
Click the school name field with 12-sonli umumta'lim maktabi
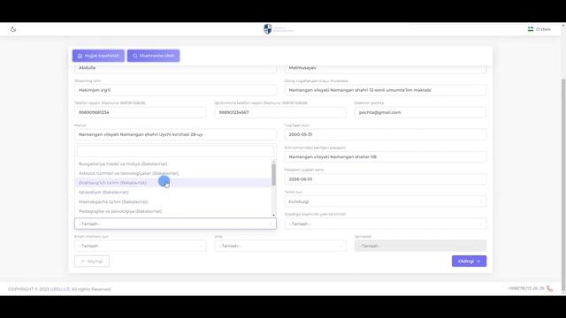coord(386,90)
